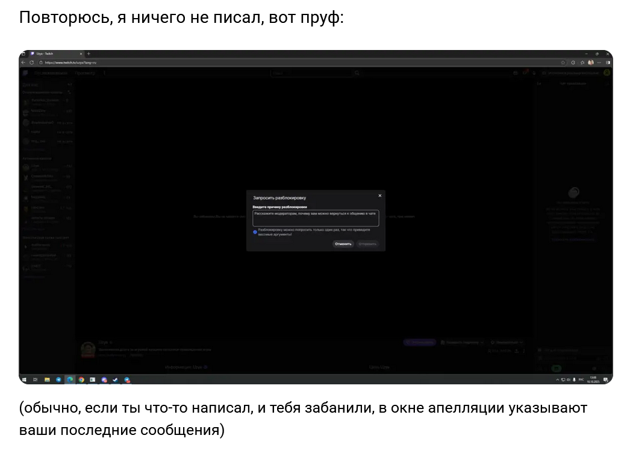
Task: Switch input language РУС in the tray
Action: point(581,380)
